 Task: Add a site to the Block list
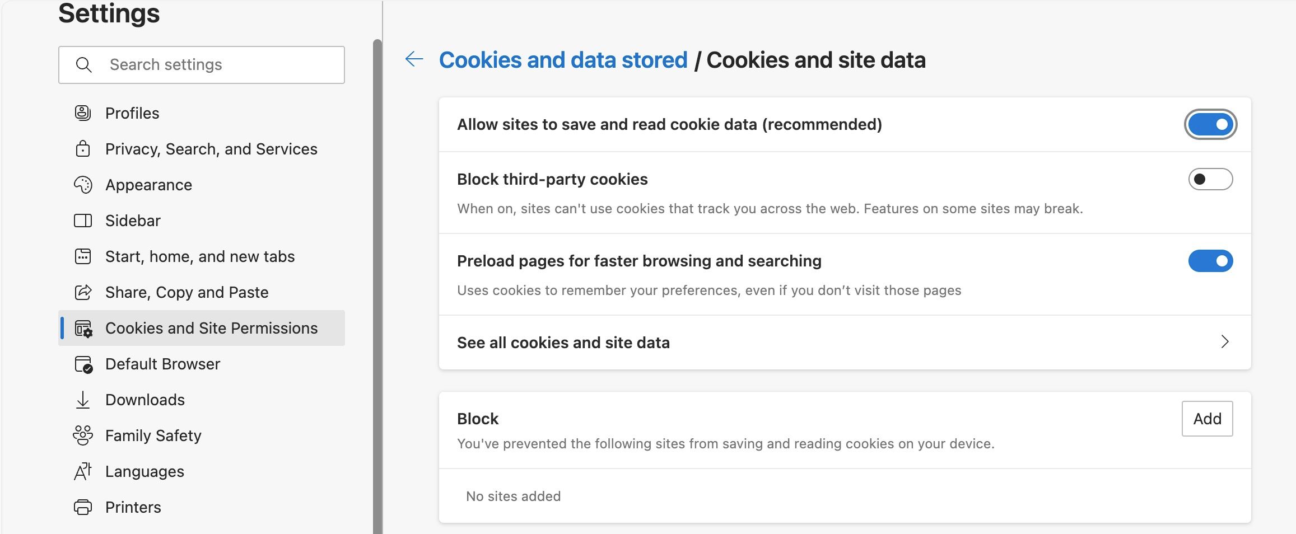(x=1207, y=419)
